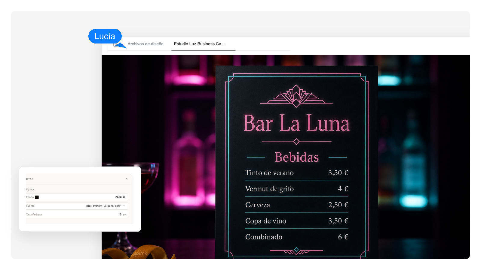The width and height of the screenshot is (481, 270).
Task: Edit the #131110 hex color value
Action: (x=120, y=197)
